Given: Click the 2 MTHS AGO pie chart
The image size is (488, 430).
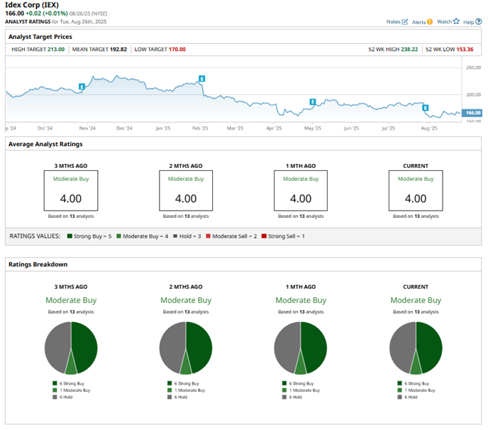Looking at the screenshot, I should point(186,348).
